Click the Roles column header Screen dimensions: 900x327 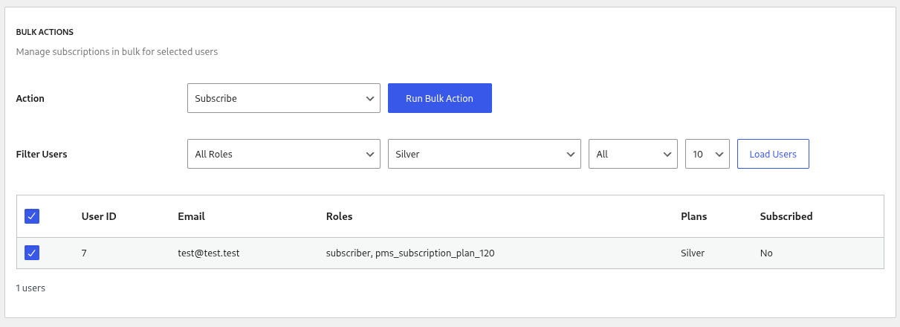pos(340,216)
